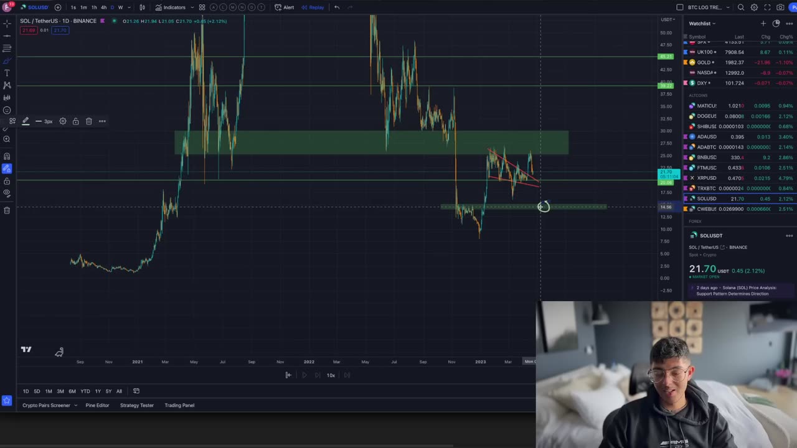Step replay forward one bar
797x448 pixels.
tap(317, 375)
